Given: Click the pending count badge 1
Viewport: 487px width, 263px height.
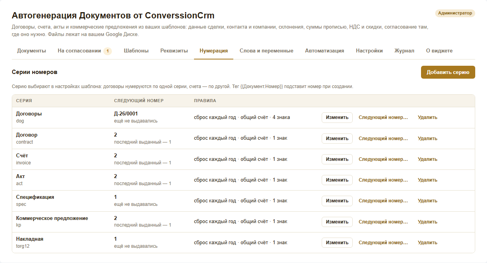Looking at the screenshot, I should coord(108,51).
